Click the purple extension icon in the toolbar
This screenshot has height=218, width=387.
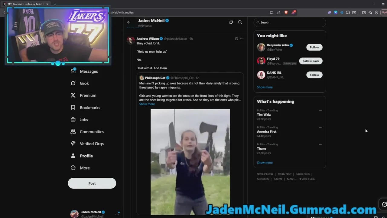[329, 12]
